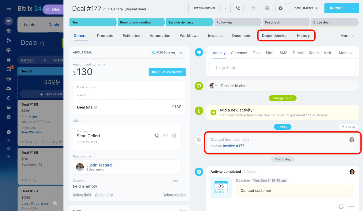
Task: Open the hamburger menu in the left sidebar
Action: pyautogui.click(x=9, y=8)
